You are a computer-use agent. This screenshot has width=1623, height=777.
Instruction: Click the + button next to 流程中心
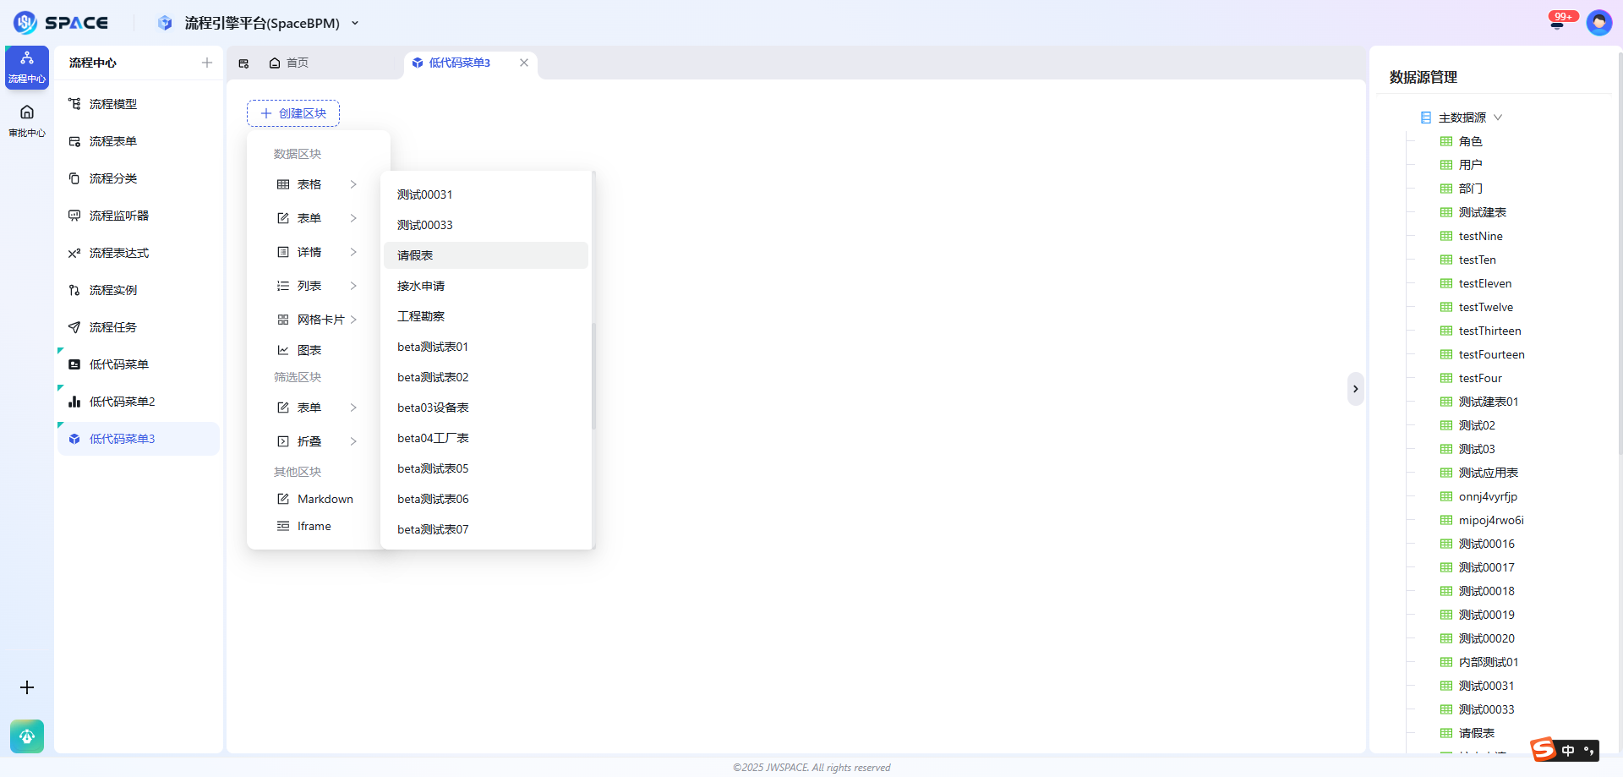point(206,63)
